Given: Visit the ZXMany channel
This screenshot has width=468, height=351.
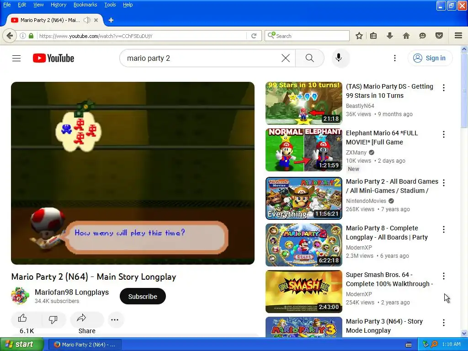Looking at the screenshot, I should pos(356,153).
